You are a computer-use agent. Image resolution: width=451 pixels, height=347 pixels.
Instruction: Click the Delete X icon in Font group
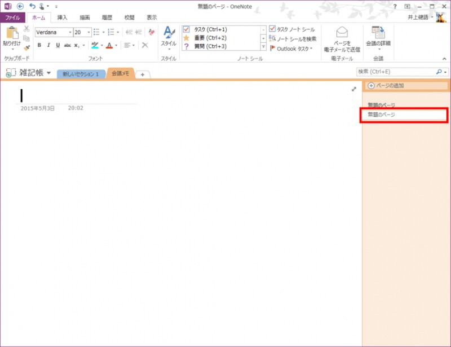(145, 45)
